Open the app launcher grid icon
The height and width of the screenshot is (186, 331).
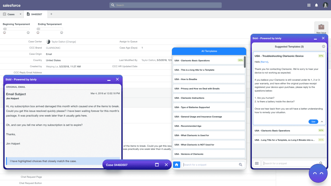309,5
